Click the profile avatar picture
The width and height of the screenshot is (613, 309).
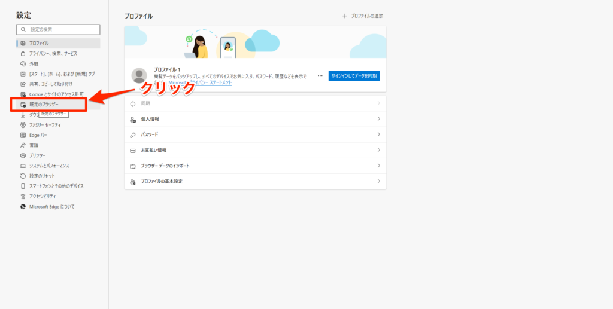pos(139,76)
